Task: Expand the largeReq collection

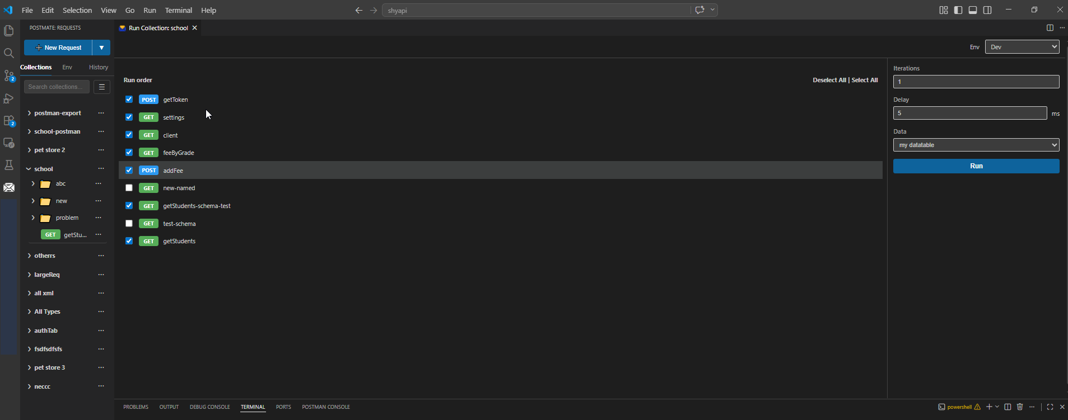Action: (x=29, y=275)
